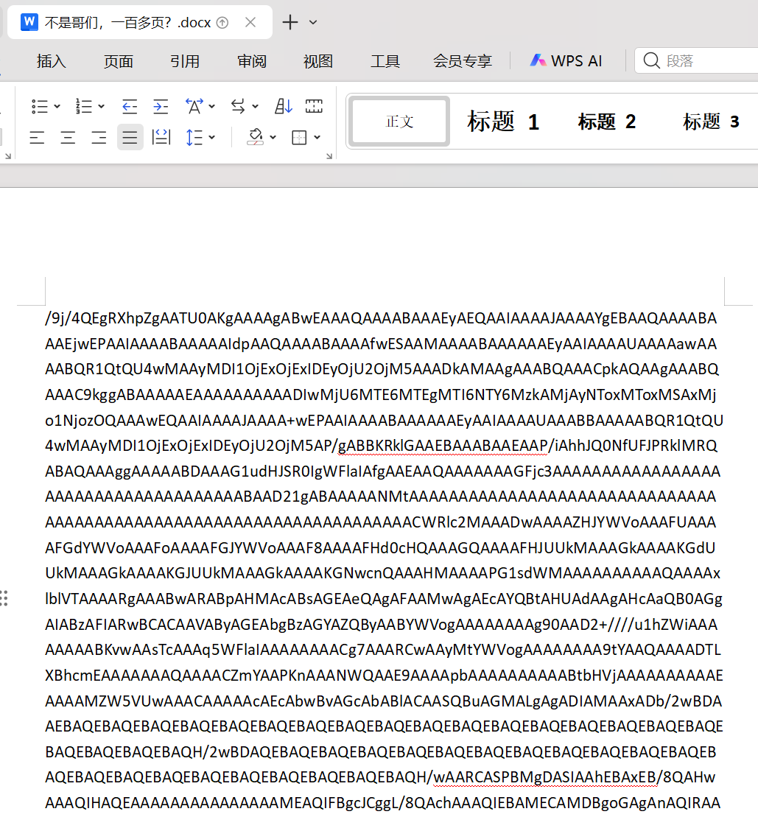Click the bulleted list icon
The width and height of the screenshot is (758, 817).
click(x=40, y=107)
